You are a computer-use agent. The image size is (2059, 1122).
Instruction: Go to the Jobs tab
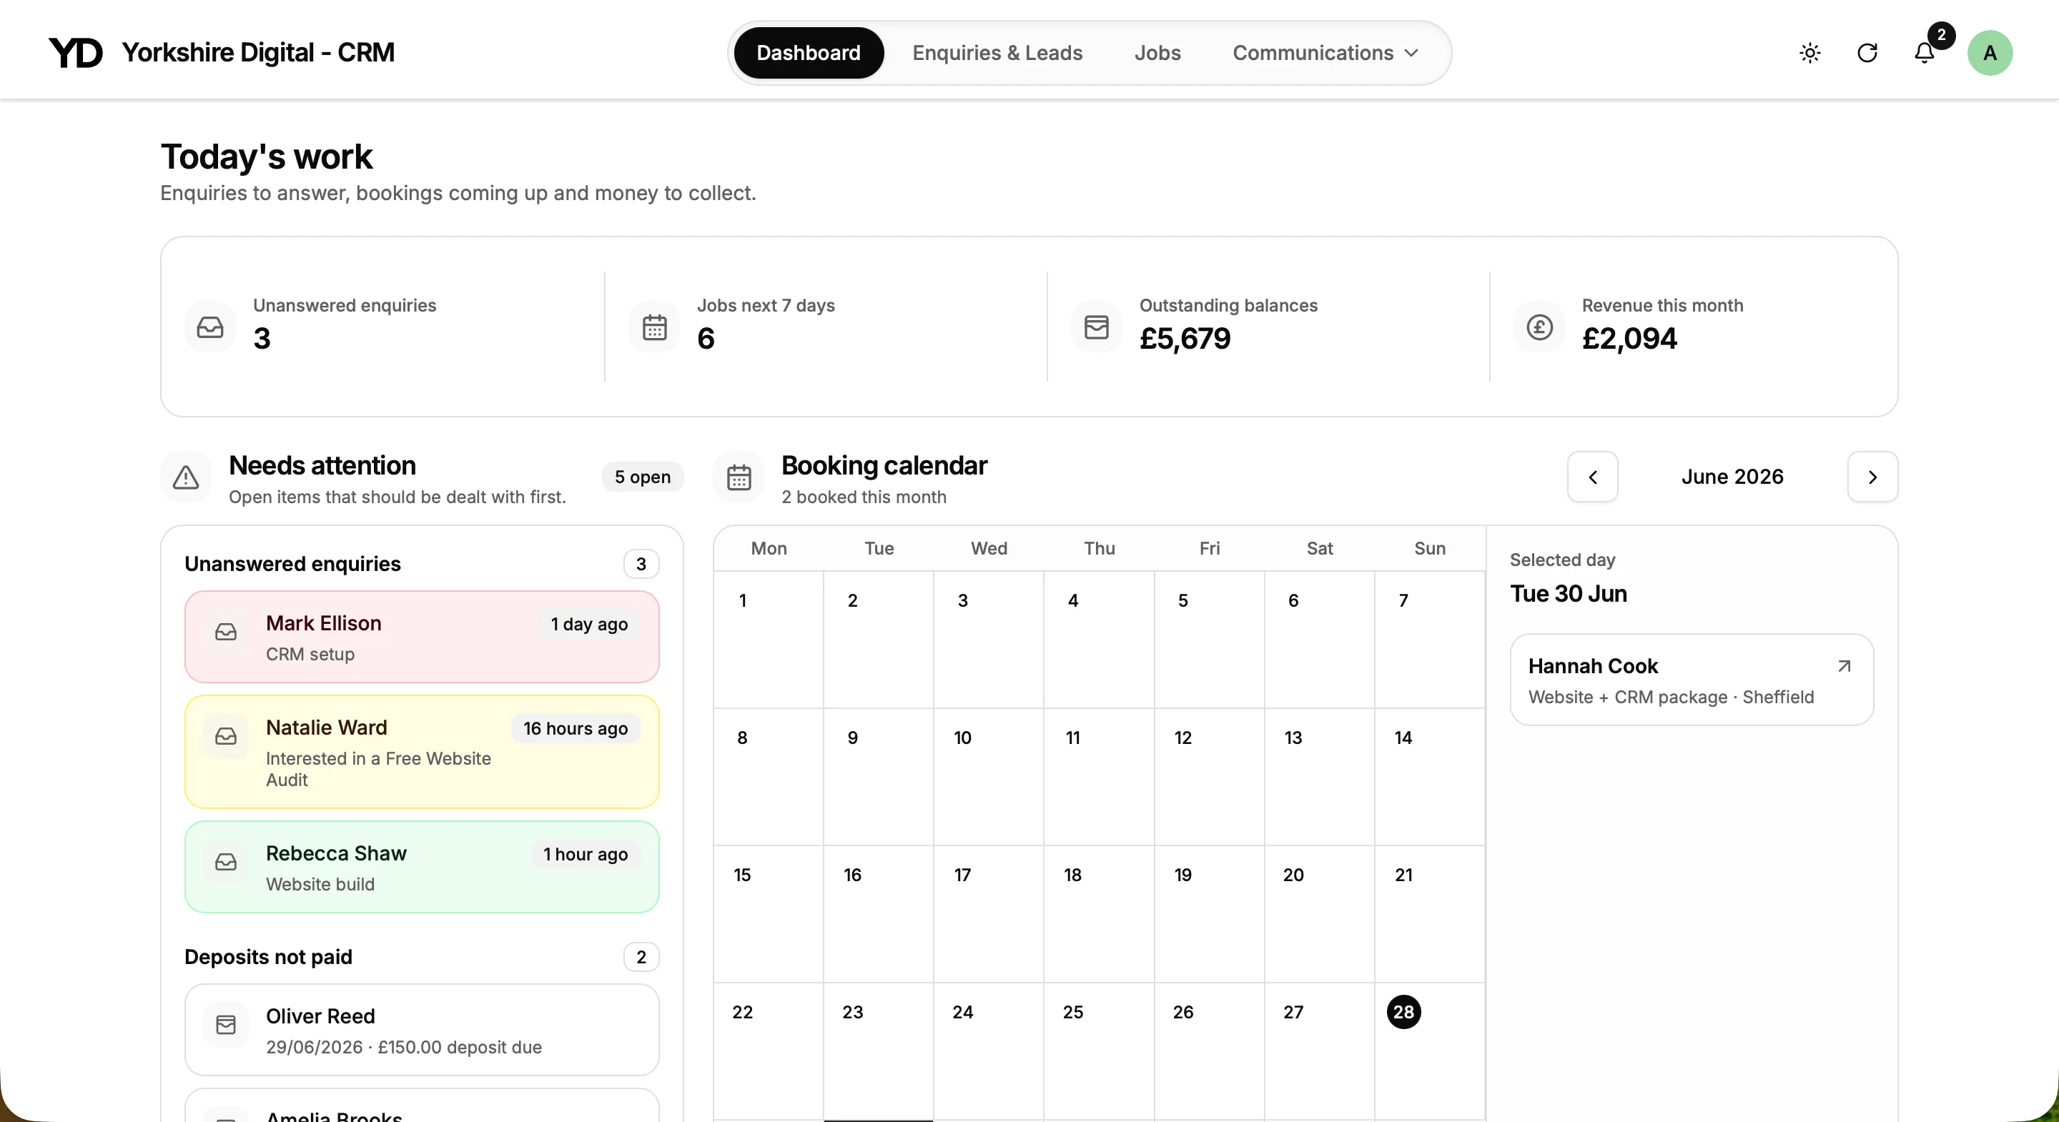click(x=1157, y=53)
